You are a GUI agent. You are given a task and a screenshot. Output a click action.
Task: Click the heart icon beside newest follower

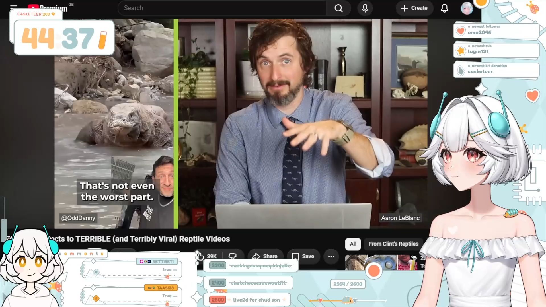[x=460, y=31]
